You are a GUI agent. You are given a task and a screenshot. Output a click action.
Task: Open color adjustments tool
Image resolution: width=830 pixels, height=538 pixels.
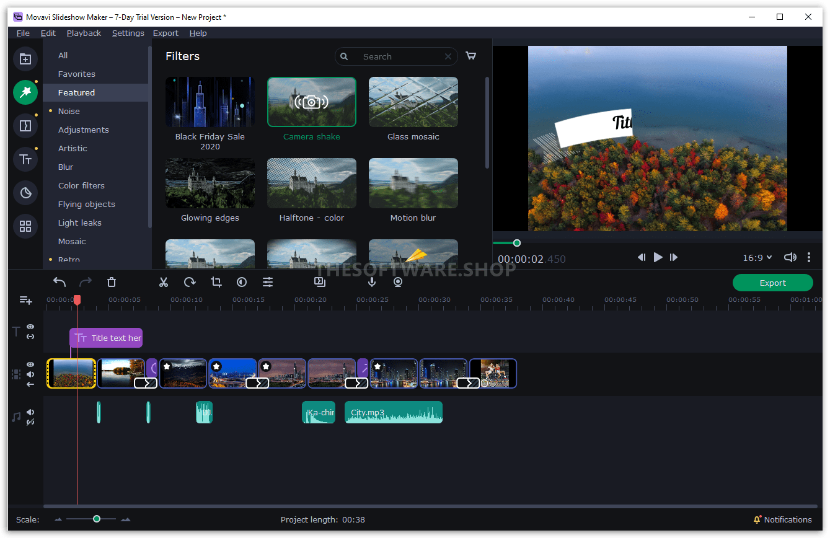pos(242,283)
